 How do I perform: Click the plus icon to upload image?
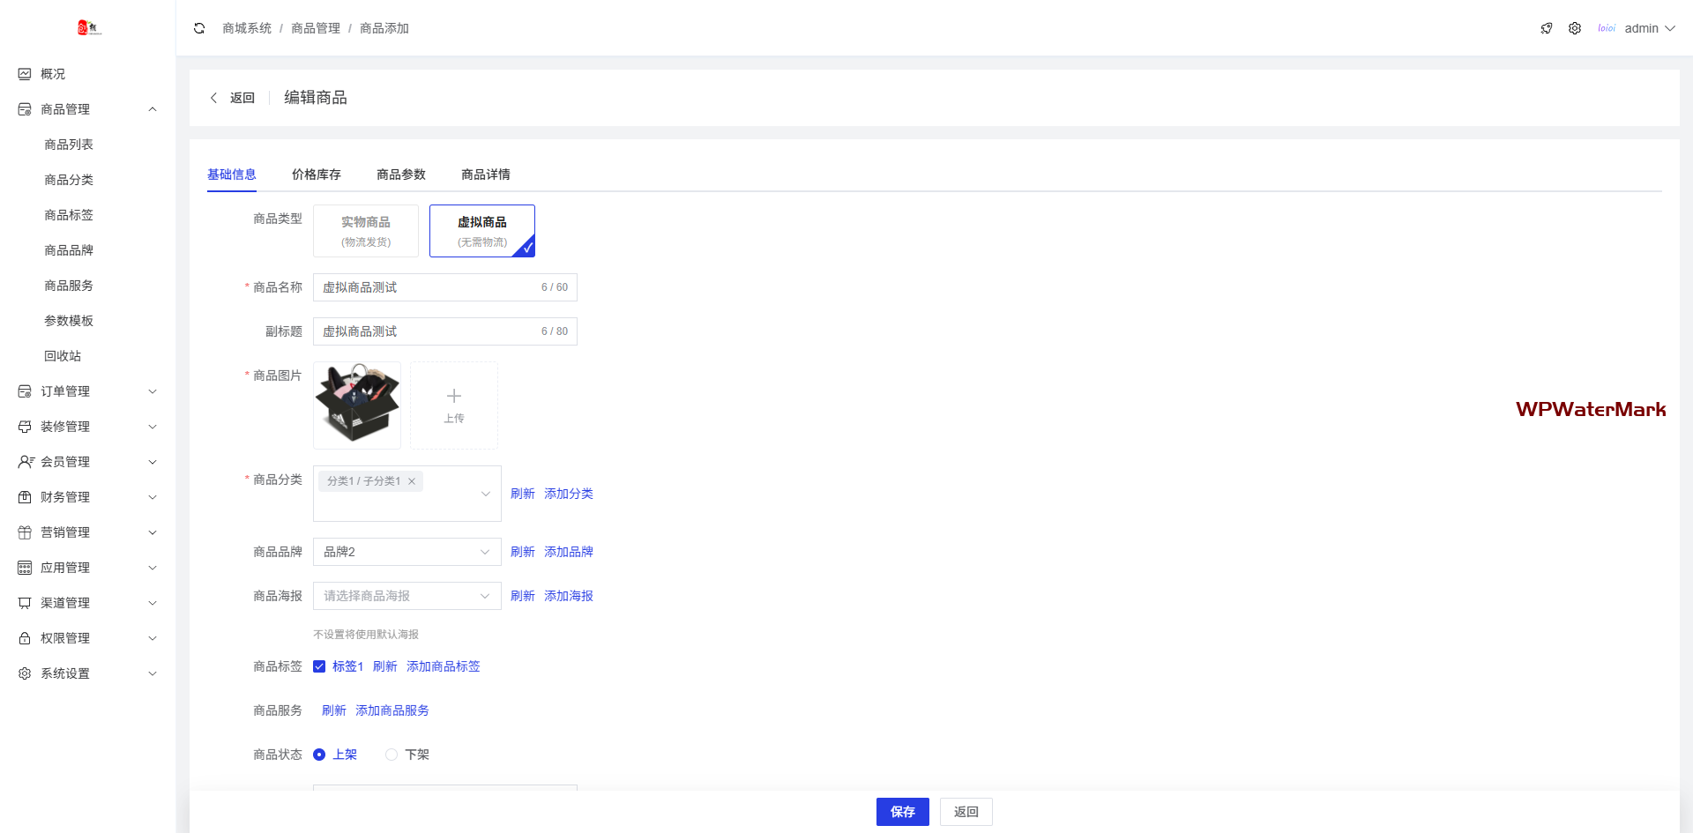454,398
